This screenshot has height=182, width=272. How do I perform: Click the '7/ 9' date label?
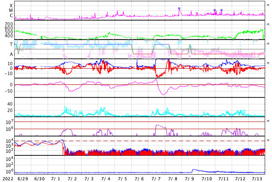click(x=190, y=179)
